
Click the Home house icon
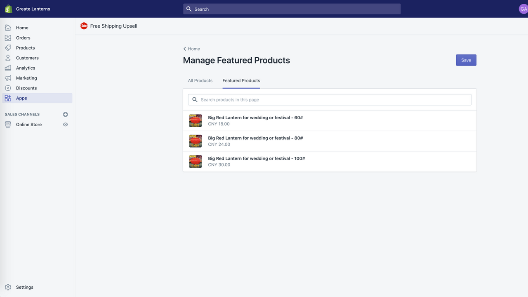coord(8,28)
